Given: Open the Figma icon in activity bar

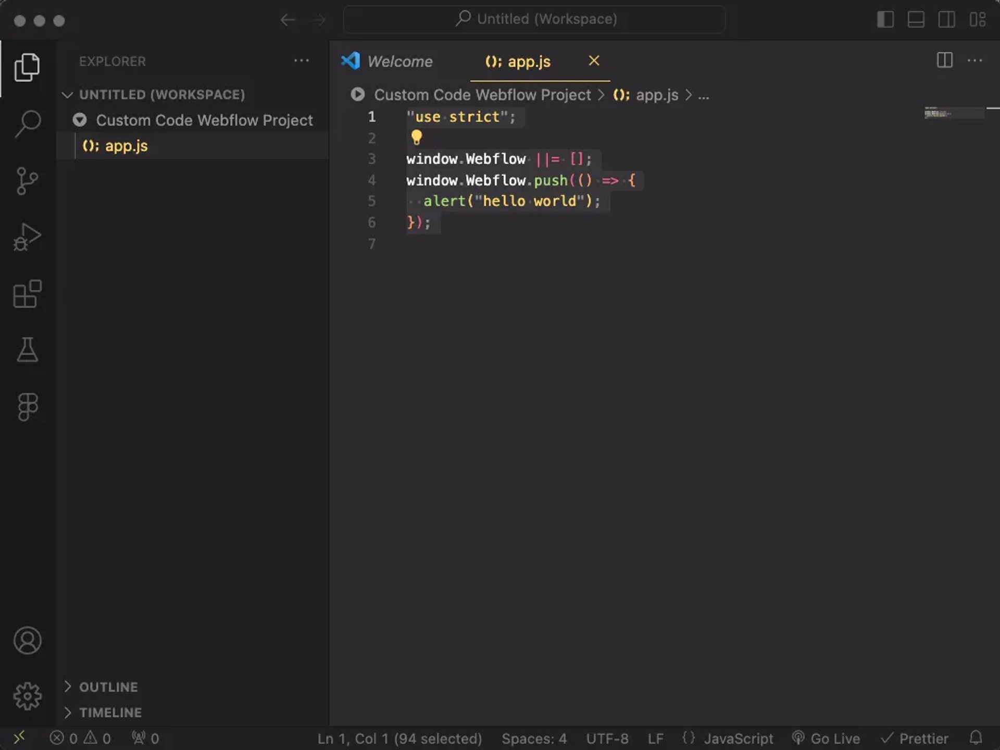Looking at the screenshot, I should [x=27, y=406].
